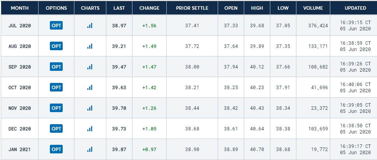This screenshot has height=160, width=377.
Task: Open the chart icon for SEP 2020
Action: (x=90, y=67)
